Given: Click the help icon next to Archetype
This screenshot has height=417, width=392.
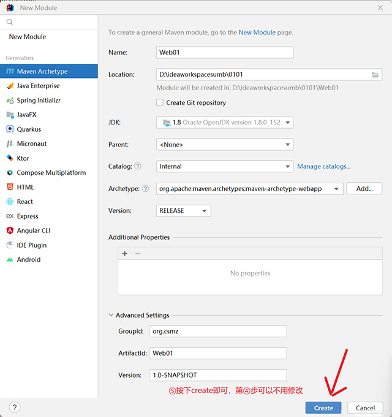Looking at the screenshot, I should [146, 189].
